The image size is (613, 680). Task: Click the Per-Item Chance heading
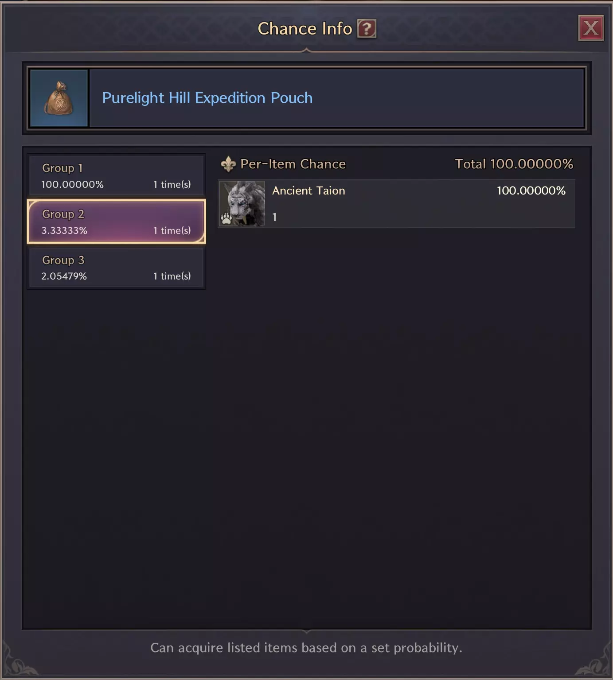point(293,164)
